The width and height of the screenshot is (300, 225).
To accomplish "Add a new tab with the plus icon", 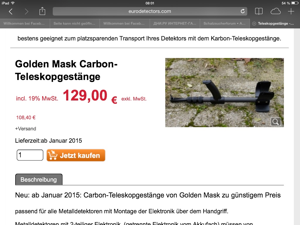I will click(x=291, y=11).
